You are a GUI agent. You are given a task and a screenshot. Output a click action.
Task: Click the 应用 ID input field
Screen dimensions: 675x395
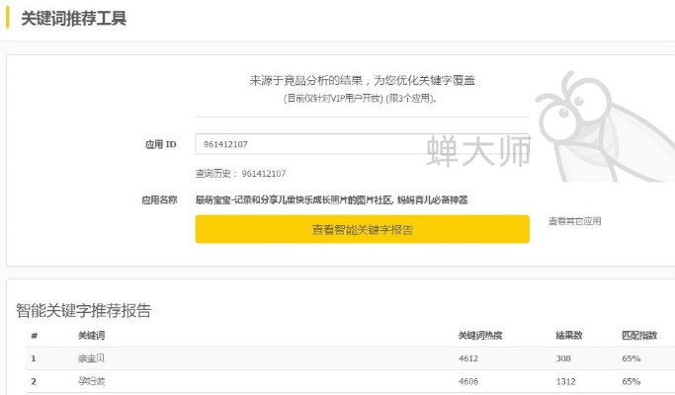point(362,144)
